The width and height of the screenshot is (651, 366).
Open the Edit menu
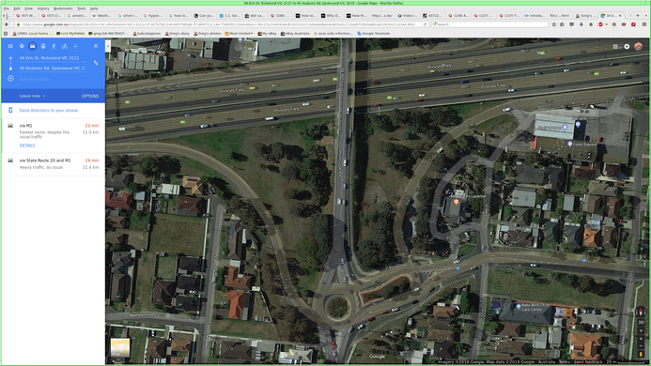pyautogui.click(x=17, y=8)
